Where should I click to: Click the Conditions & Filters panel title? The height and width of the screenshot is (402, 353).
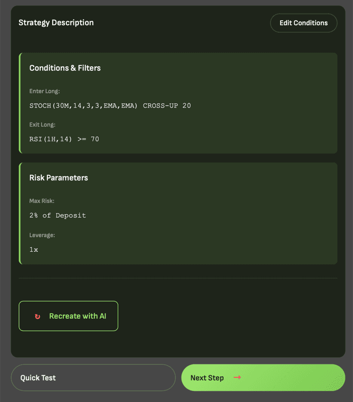(65, 67)
